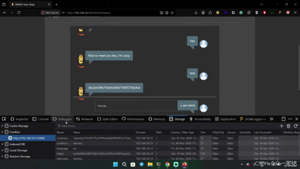Refresh the storage table
Image resolution: width=300 pixels, height=169 pixels.
click(295, 126)
